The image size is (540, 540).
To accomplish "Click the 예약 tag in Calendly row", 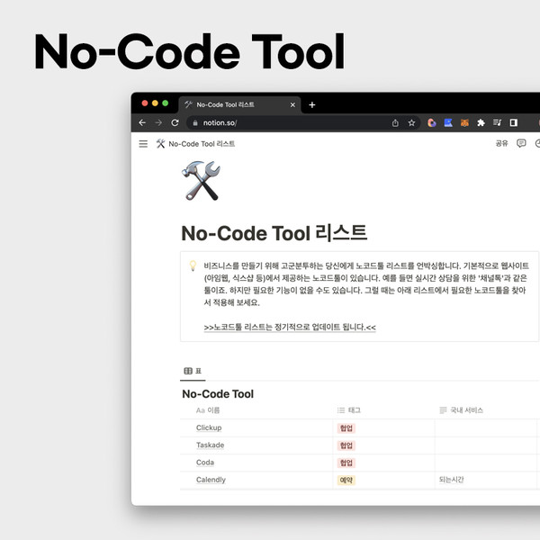I will 346,480.
